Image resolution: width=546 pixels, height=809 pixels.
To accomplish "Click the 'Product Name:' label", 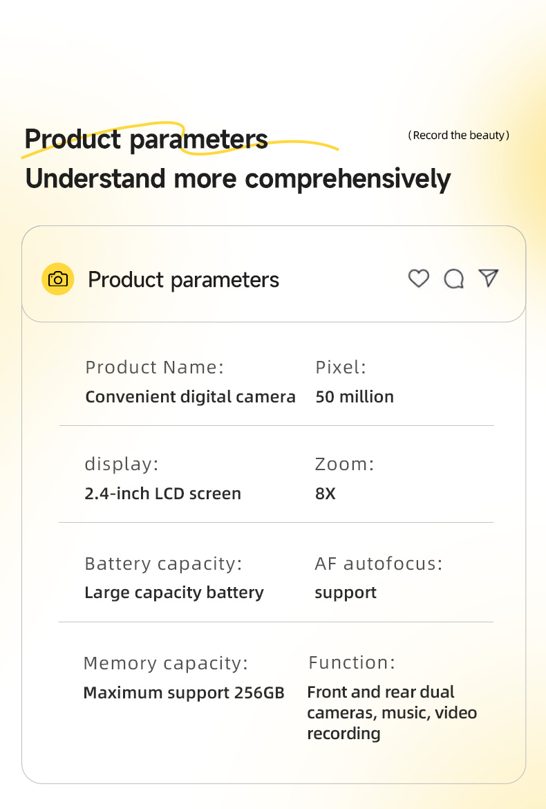I will pos(155,367).
